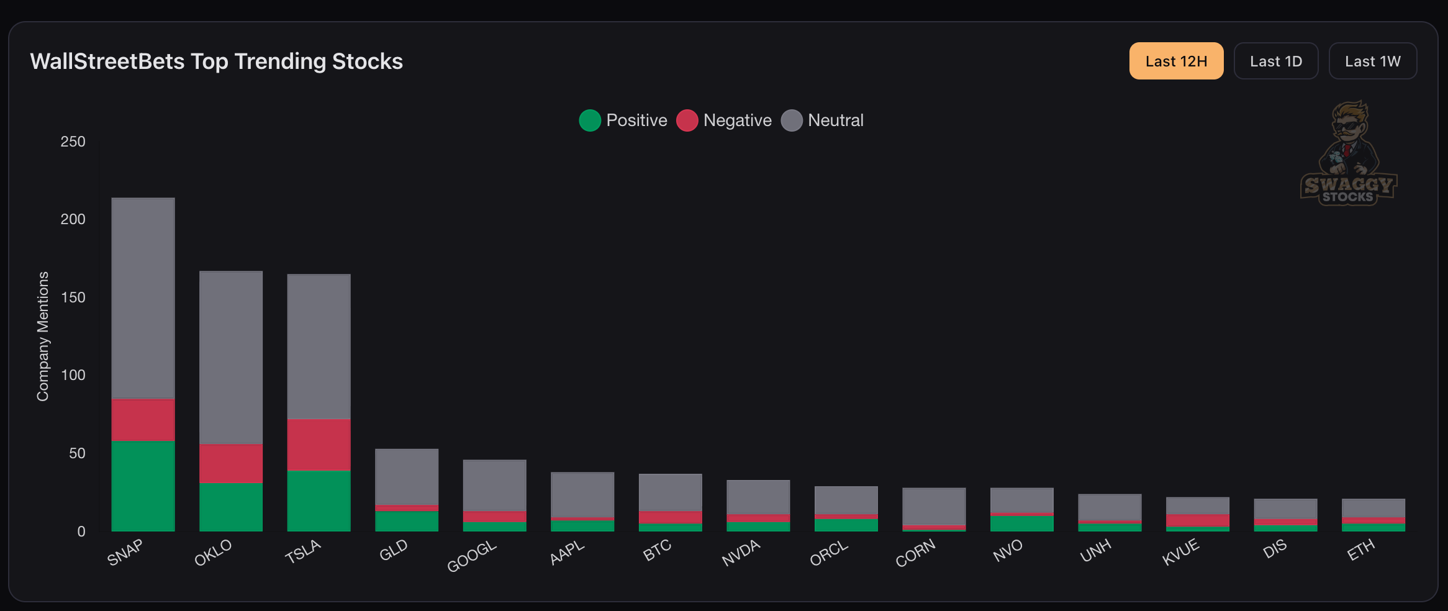This screenshot has height=611, width=1448.
Task: Click the GLD bar's green segment
Action: tap(407, 521)
